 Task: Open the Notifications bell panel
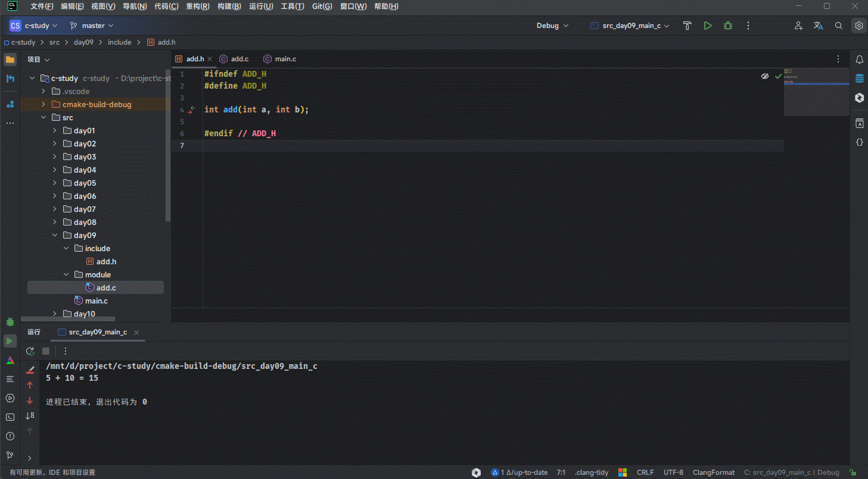click(x=859, y=60)
